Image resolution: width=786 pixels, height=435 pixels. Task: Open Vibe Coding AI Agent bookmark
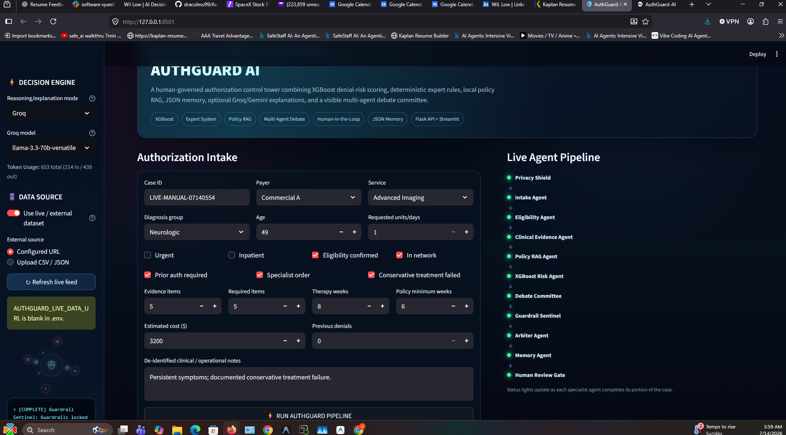tap(681, 36)
